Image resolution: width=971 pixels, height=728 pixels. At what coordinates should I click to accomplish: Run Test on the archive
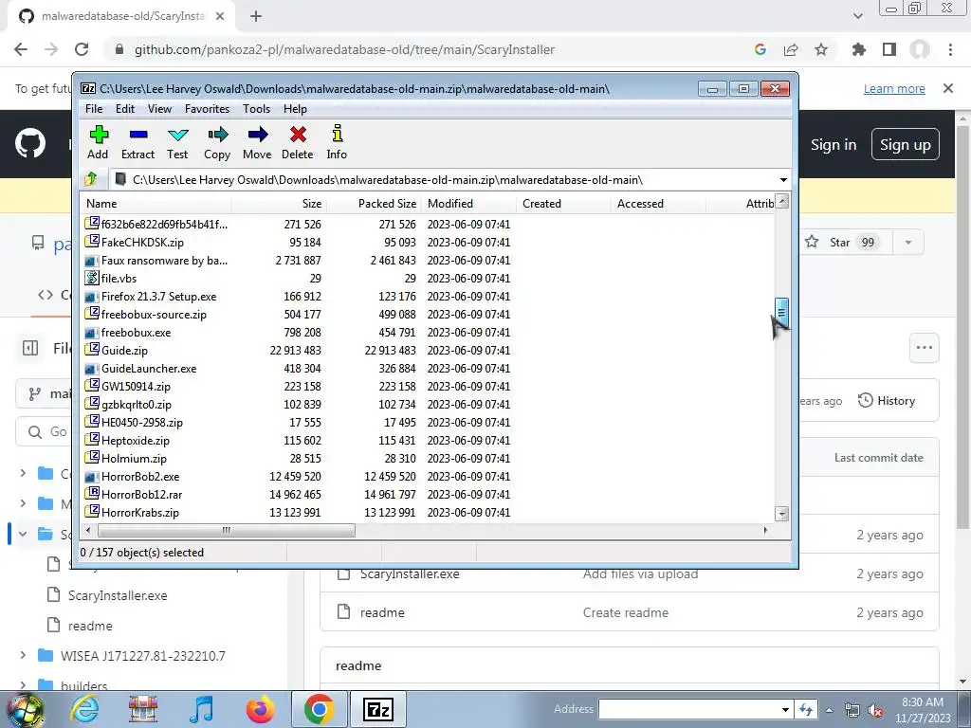(x=177, y=143)
